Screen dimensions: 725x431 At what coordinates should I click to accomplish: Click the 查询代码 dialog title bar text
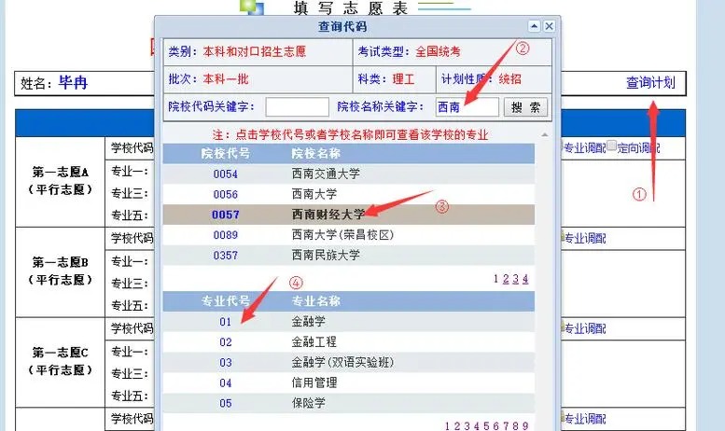[x=342, y=26]
